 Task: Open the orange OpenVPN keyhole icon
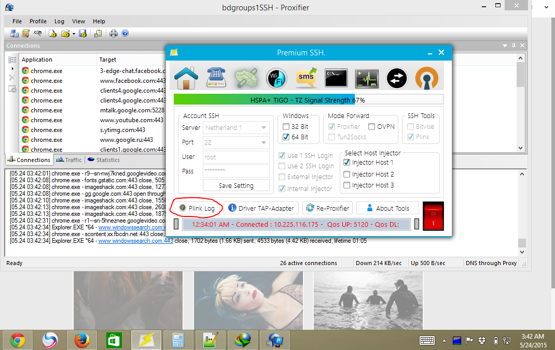pyautogui.click(x=427, y=78)
